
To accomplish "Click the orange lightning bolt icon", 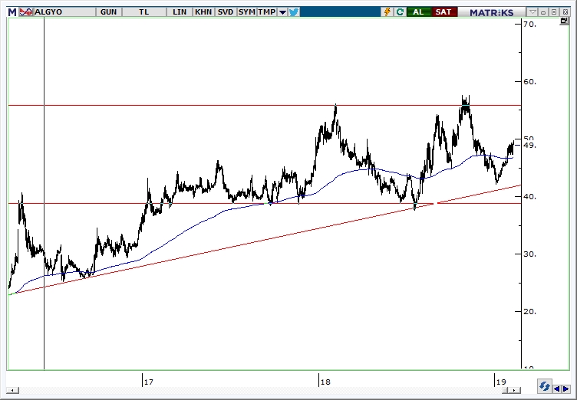I will click(387, 12).
